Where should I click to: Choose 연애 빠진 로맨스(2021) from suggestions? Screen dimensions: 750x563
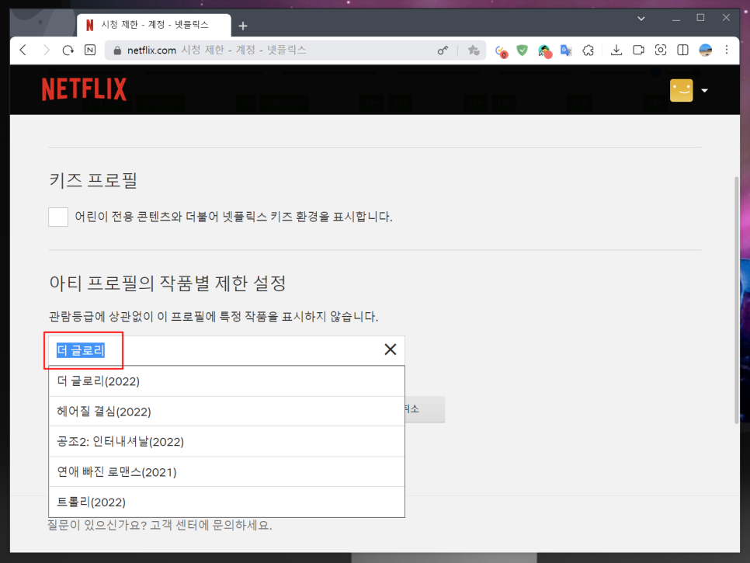[227, 471]
